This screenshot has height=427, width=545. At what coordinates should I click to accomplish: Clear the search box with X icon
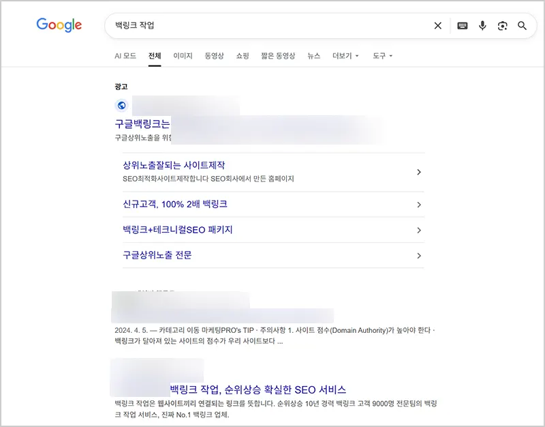click(438, 26)
